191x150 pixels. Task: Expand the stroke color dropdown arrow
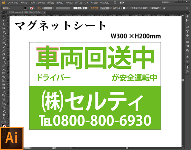coord(34,8)
